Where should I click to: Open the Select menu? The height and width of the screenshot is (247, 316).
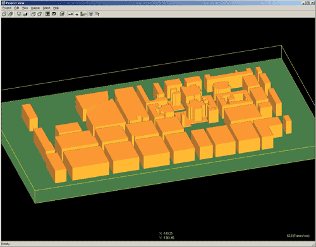point(46,8)
